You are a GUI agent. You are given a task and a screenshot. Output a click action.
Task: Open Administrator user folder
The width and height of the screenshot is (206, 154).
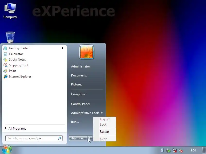click(x=80, y=66)
